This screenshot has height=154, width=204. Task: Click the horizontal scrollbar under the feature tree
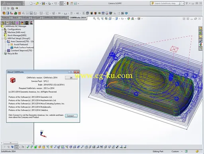tap(17, 143)
